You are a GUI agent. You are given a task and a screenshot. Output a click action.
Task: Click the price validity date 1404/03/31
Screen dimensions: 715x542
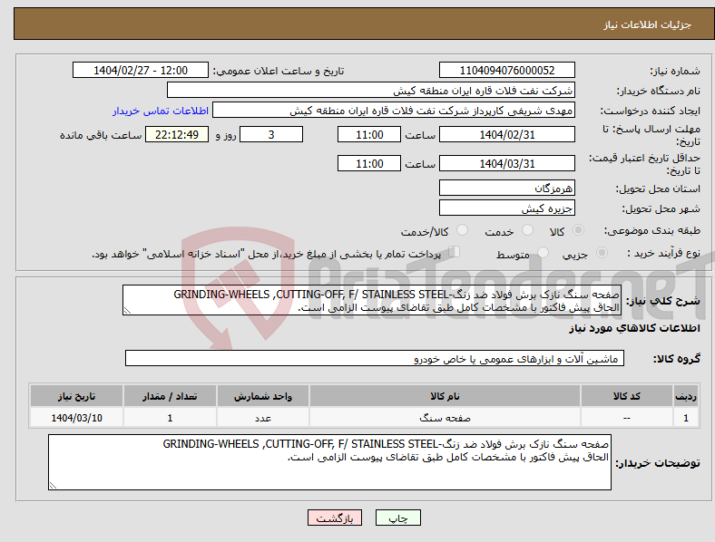506,163
